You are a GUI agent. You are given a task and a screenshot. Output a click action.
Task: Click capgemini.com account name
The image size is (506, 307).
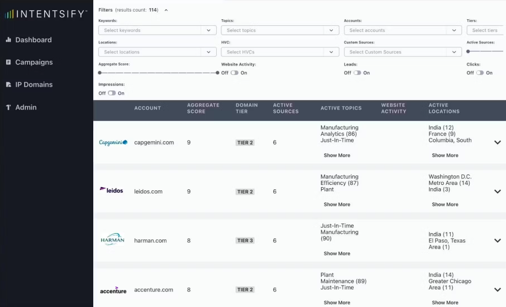coord(154,142)
